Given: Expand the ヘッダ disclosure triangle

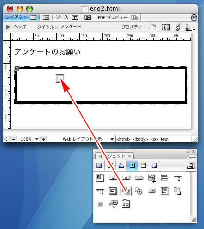Looking at the screenshot, I should click(8, 27).
